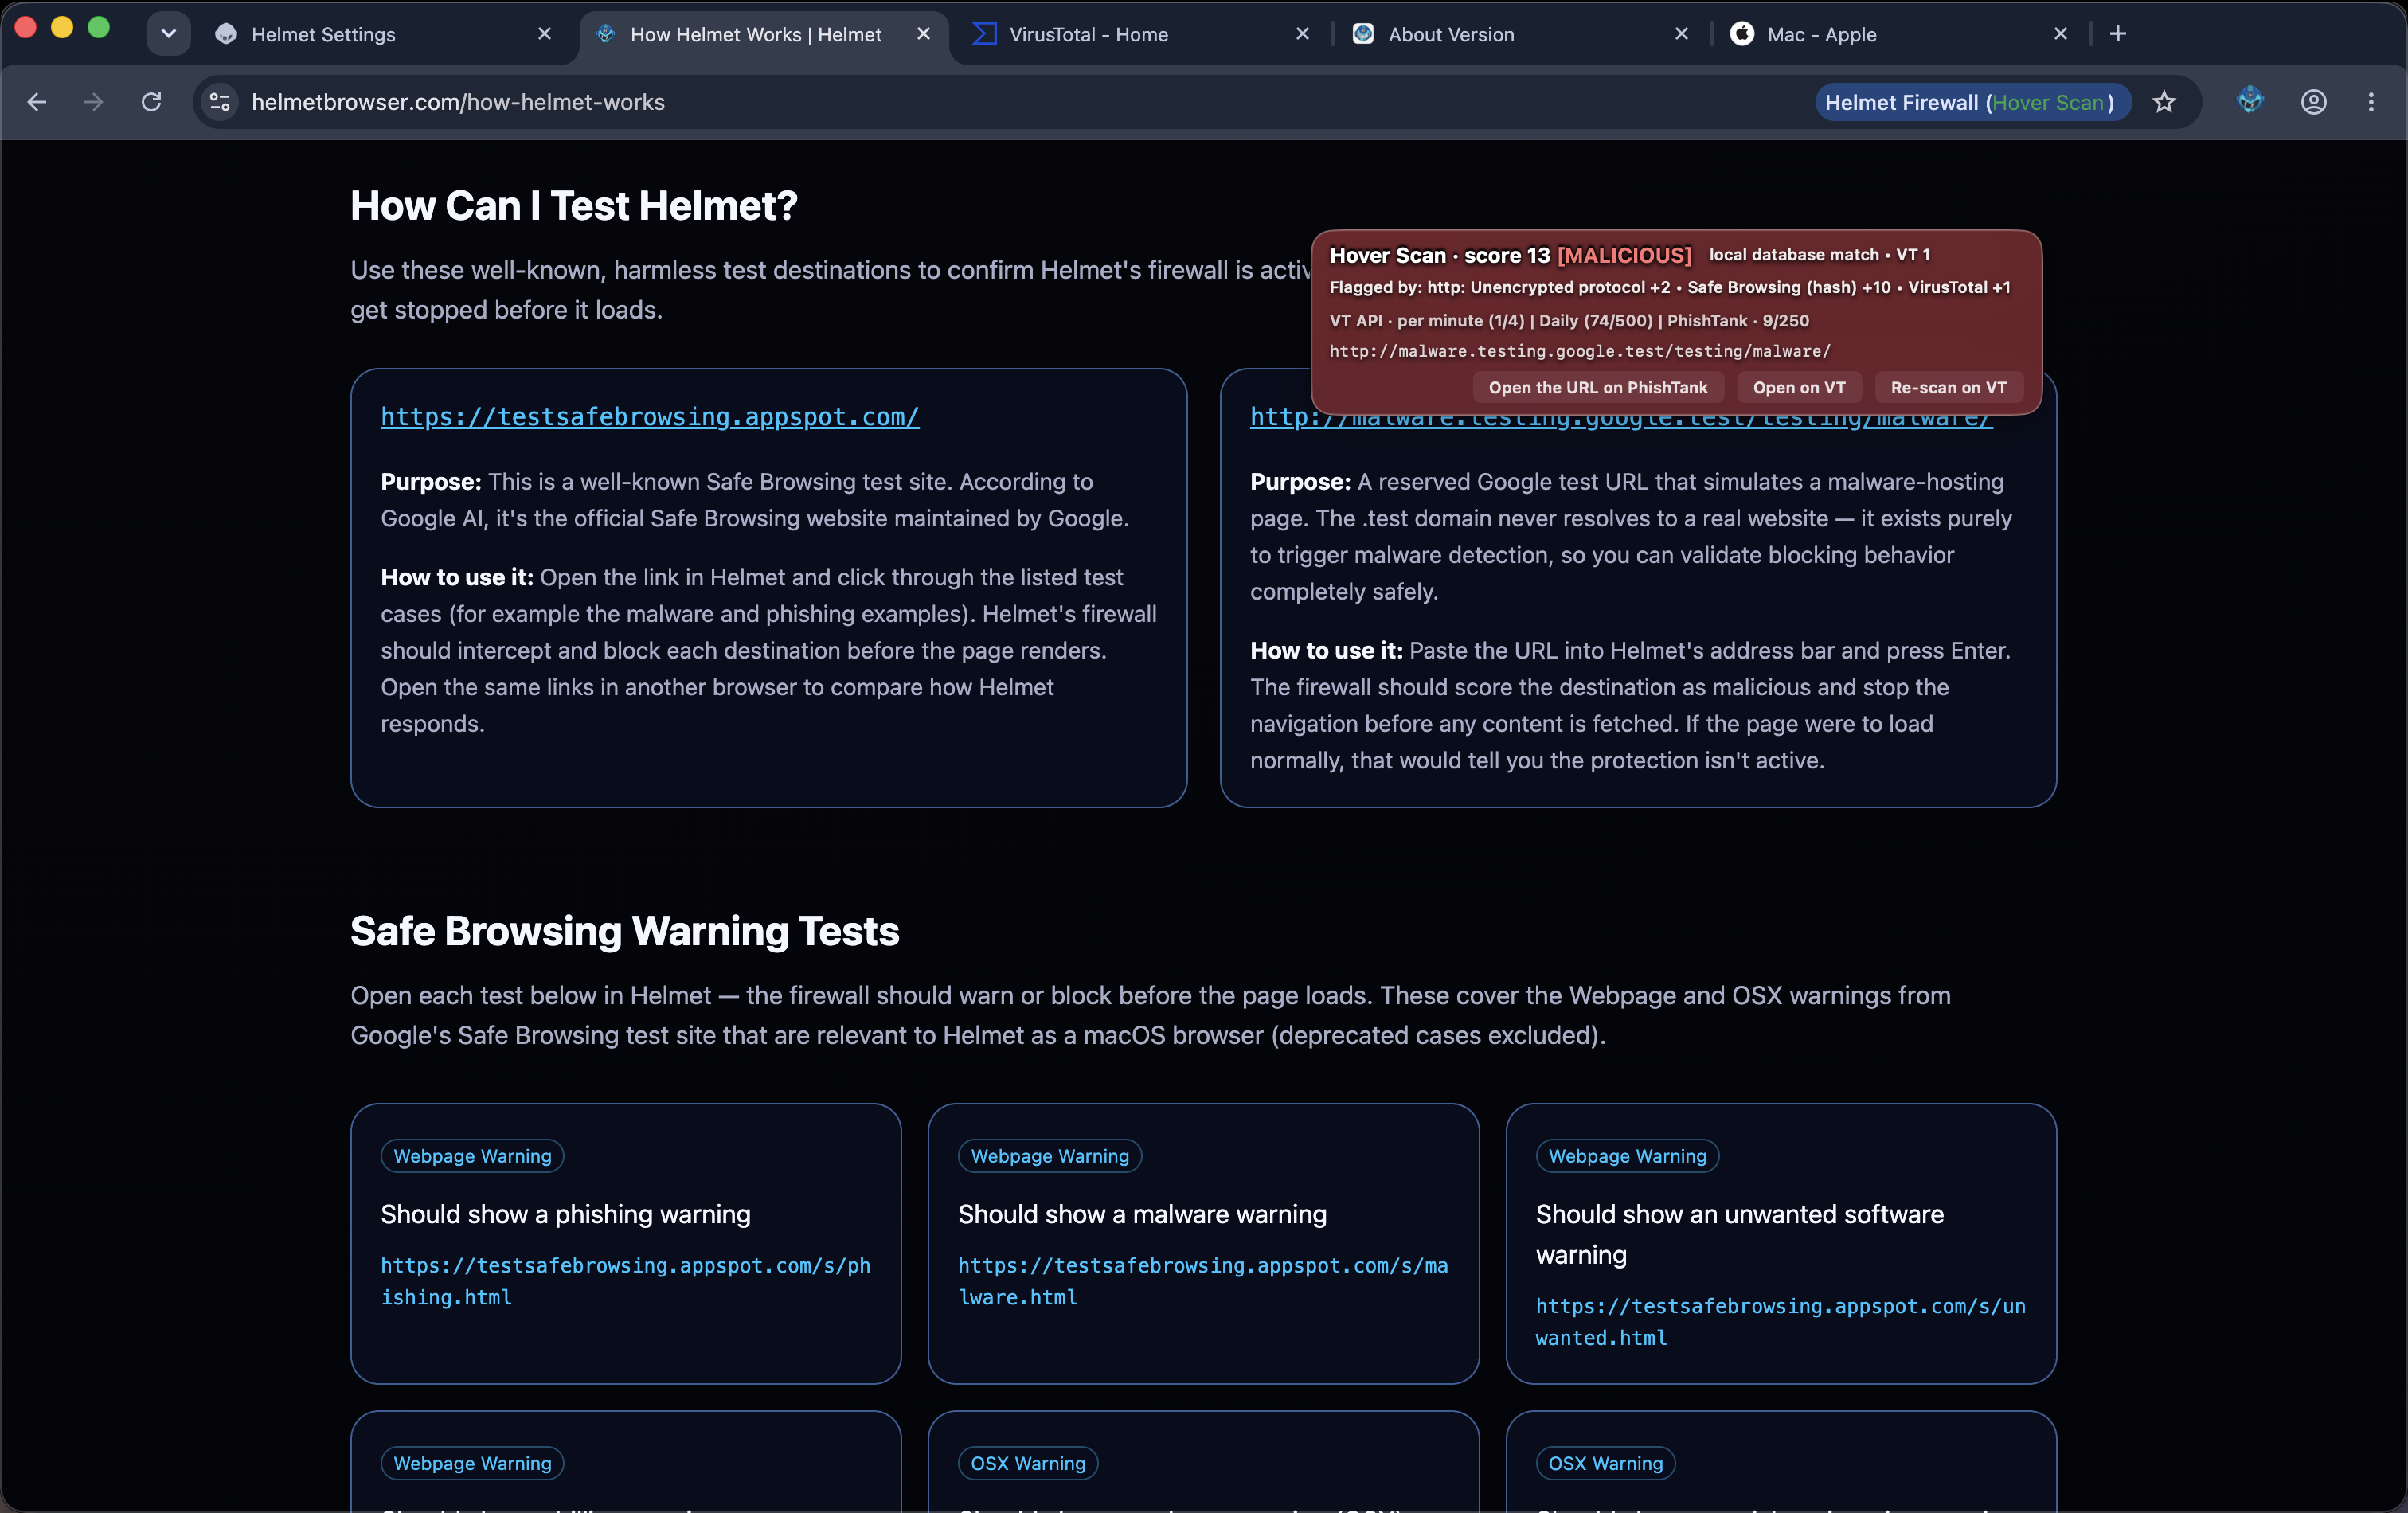The height and width of the screenshot is (1513, 2408).
Task: Click the 'How Can I Test Helmet?' heading
Action: [574, 206]
